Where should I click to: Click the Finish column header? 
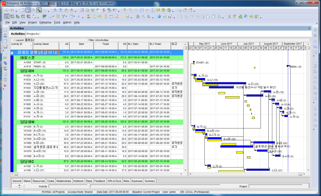(x=106, y=46)
